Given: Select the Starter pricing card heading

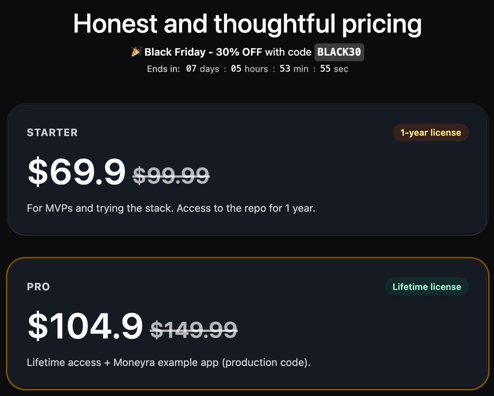Looking at the screenshot, I should pos(52,133).
